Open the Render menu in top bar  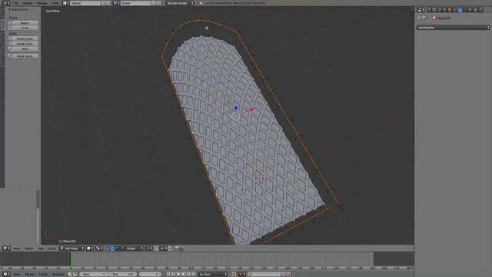(28, 3)
